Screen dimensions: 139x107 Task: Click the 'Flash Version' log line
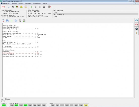pos(24,35)
